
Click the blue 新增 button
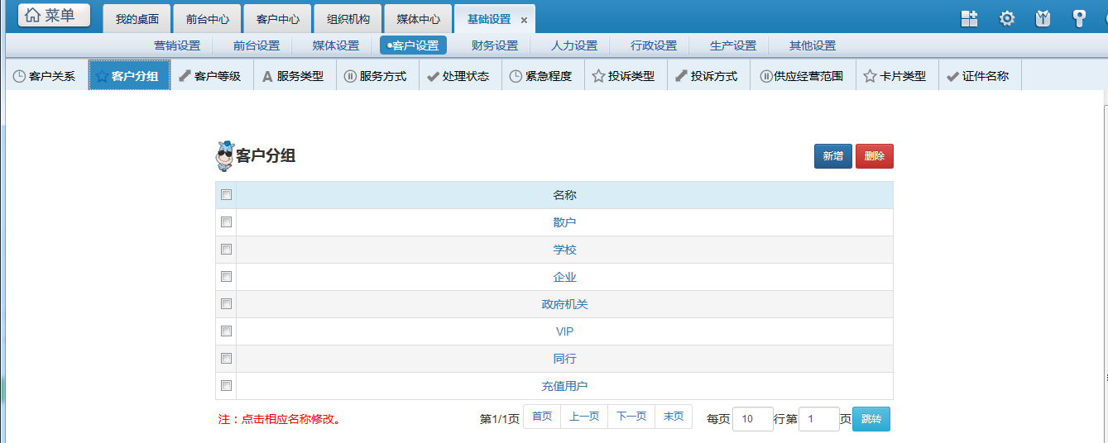tap(833, 156)
